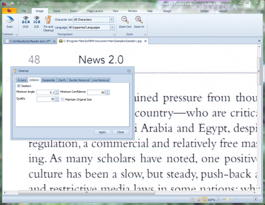This screenshot has height=205, width=265.
Task: Click the Scan icon in the ribbon
Action: 10,22
